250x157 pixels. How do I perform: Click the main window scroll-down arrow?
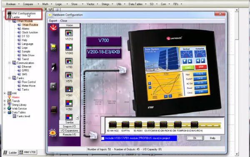[x=237, y=154]
